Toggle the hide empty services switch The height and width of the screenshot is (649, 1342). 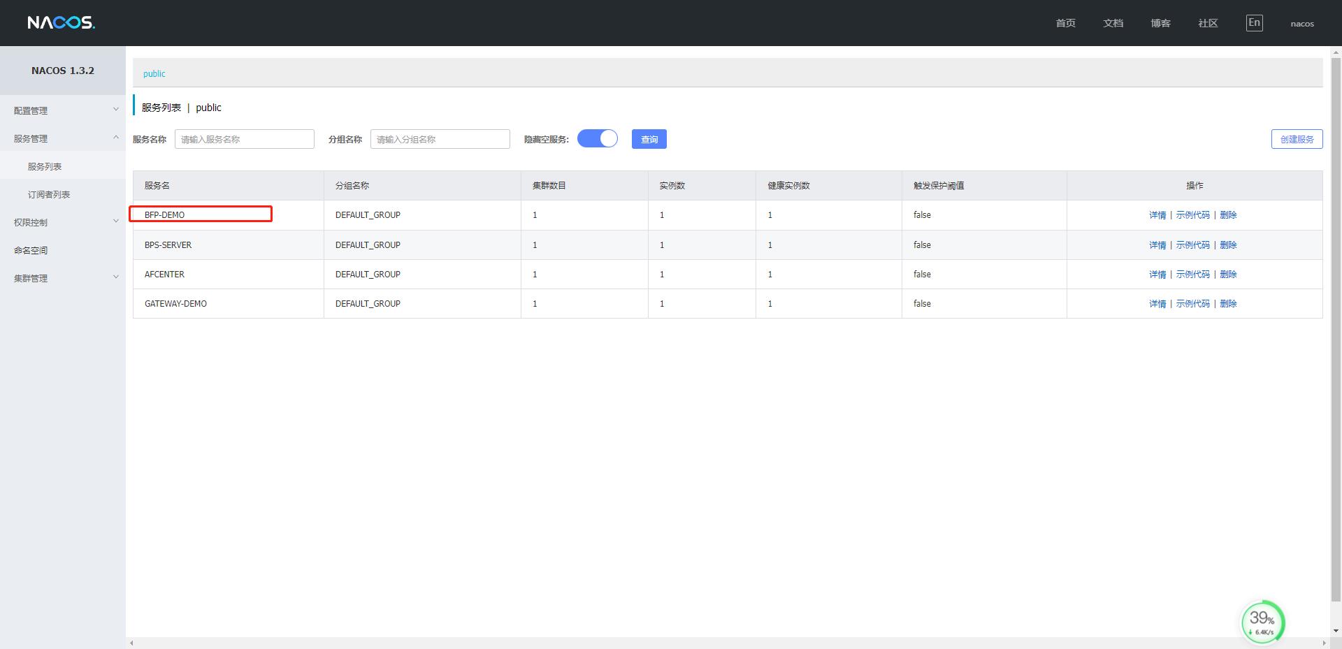tap(598, 139)
